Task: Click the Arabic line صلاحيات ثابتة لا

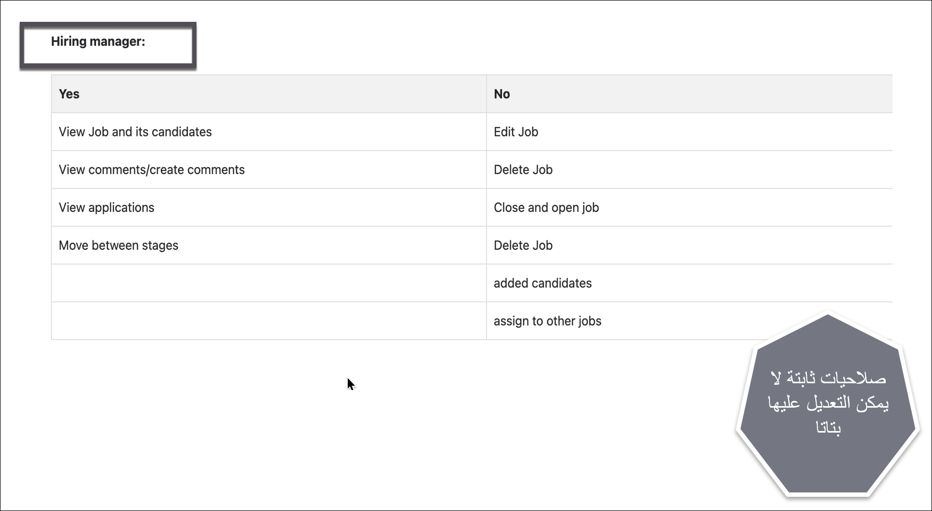Action: point(829,378)
